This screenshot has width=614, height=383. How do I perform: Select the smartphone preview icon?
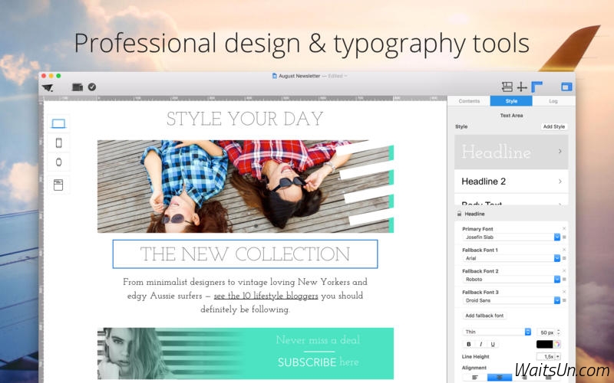point(59,142)
